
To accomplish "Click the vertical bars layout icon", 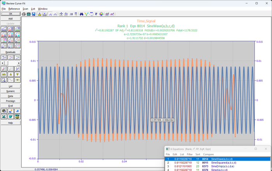I will [x=71, y=14].
